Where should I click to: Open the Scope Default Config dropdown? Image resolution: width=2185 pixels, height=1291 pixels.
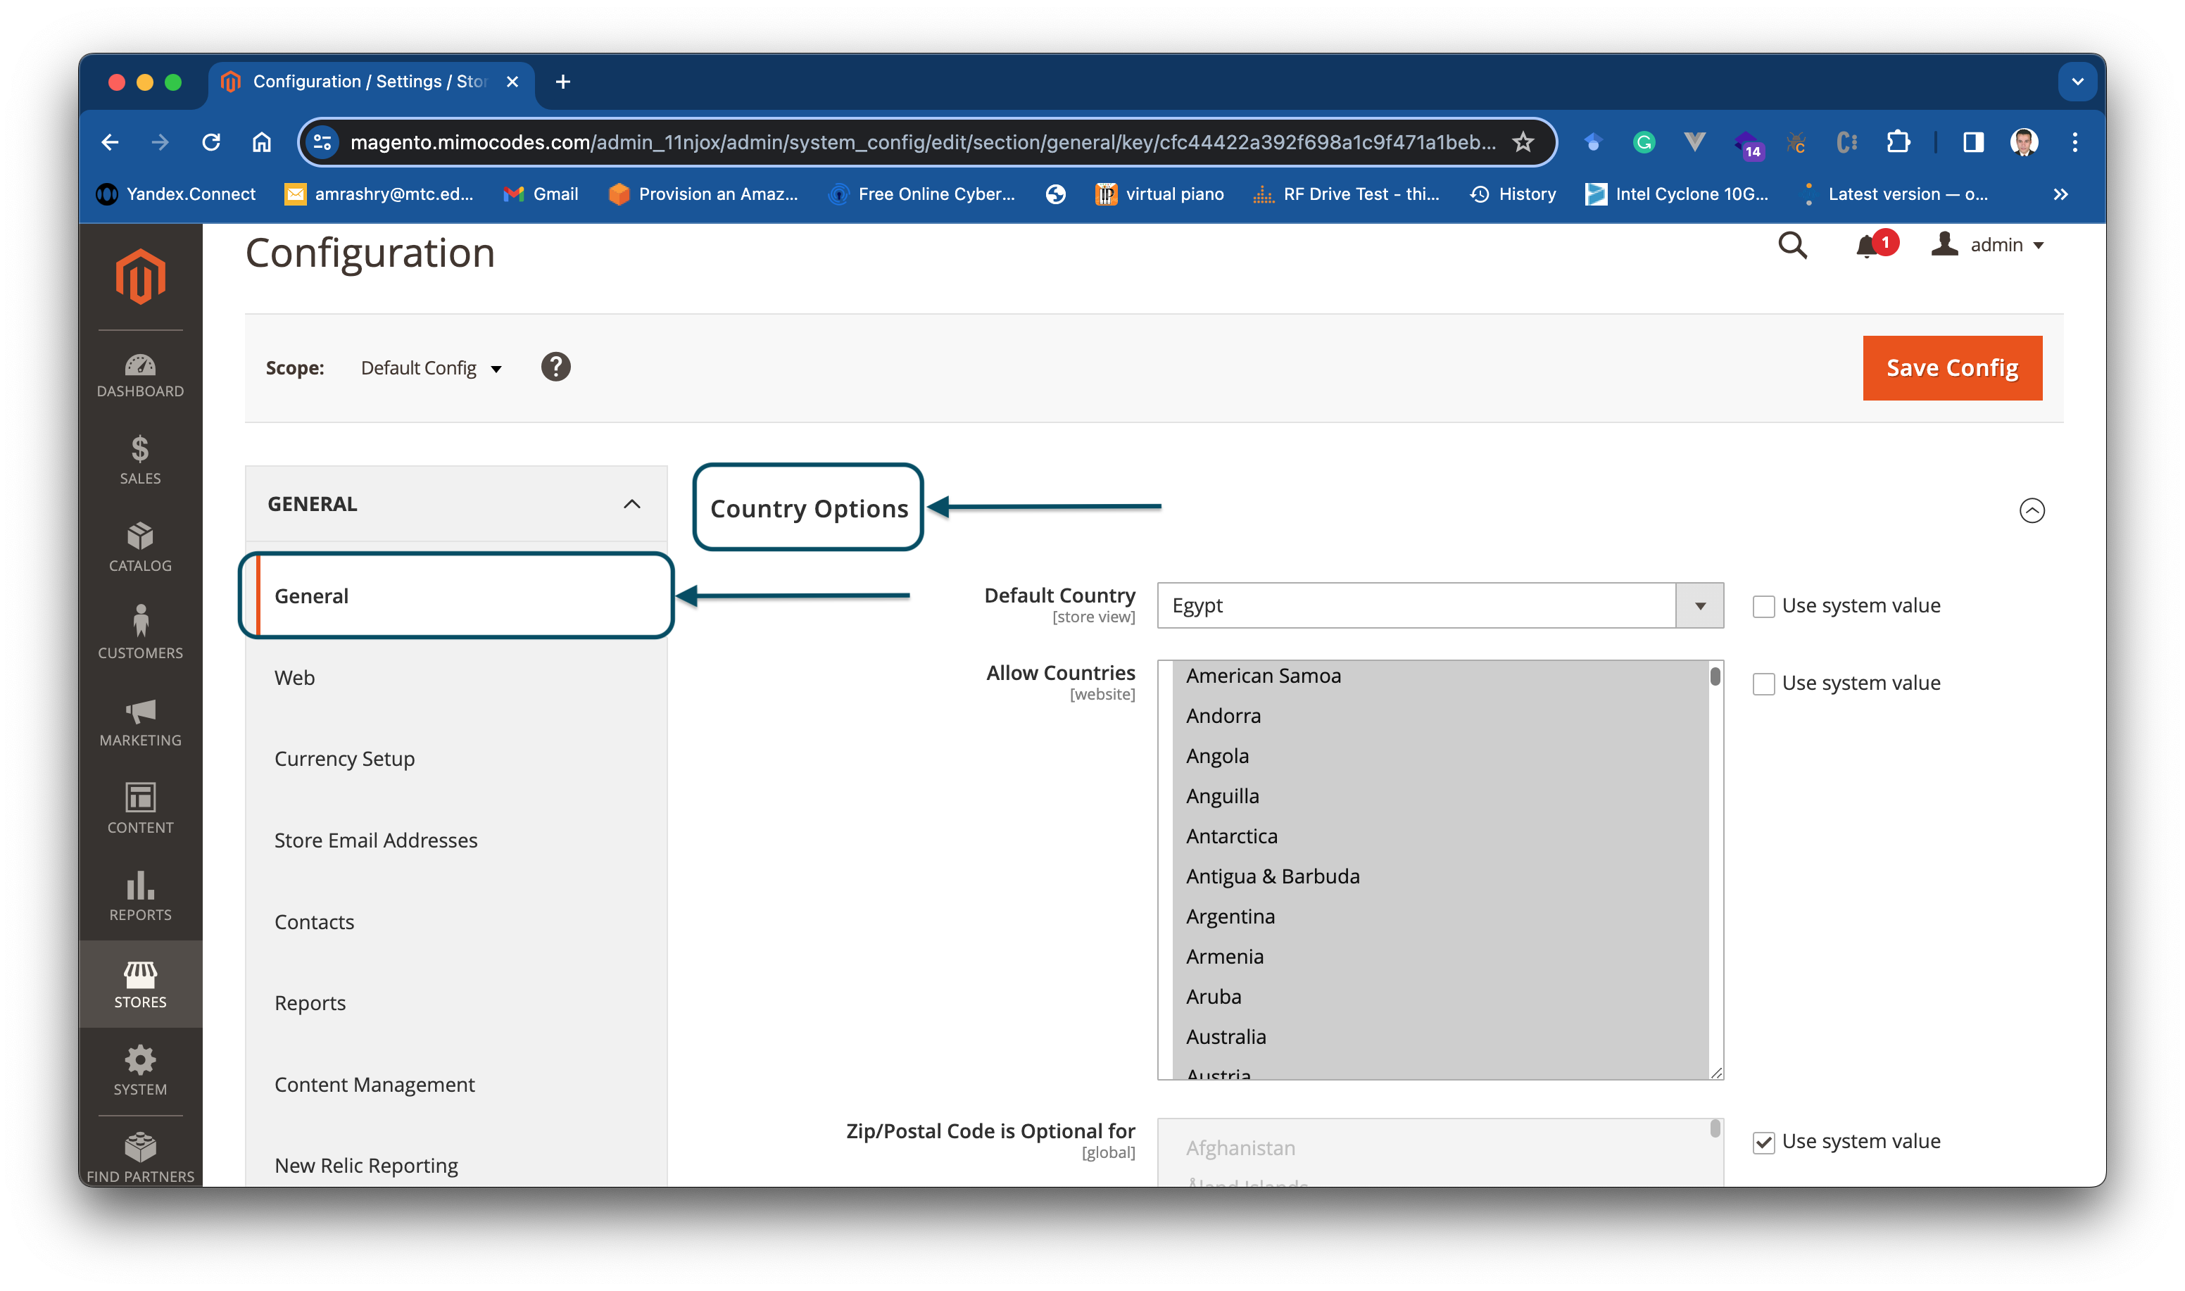tap(431, 368)
